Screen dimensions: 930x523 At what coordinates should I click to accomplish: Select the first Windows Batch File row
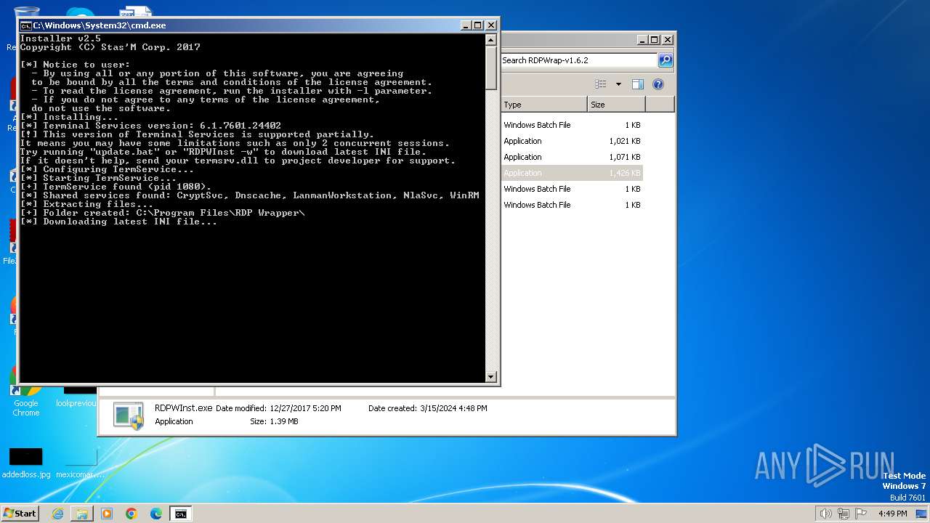572,125
